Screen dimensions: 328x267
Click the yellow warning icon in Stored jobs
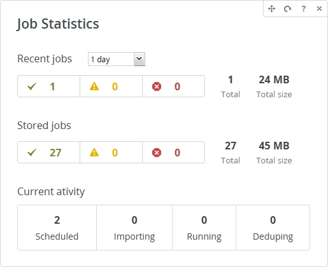pyautogui.click(x=94, y=153)
